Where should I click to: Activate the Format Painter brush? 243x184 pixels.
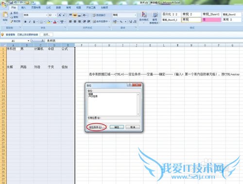coord(12,21)
